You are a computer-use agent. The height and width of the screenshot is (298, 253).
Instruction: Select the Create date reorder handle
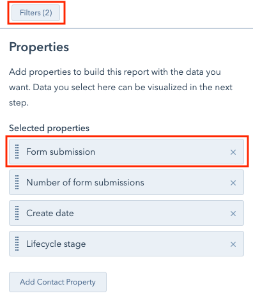coord(17,213)
